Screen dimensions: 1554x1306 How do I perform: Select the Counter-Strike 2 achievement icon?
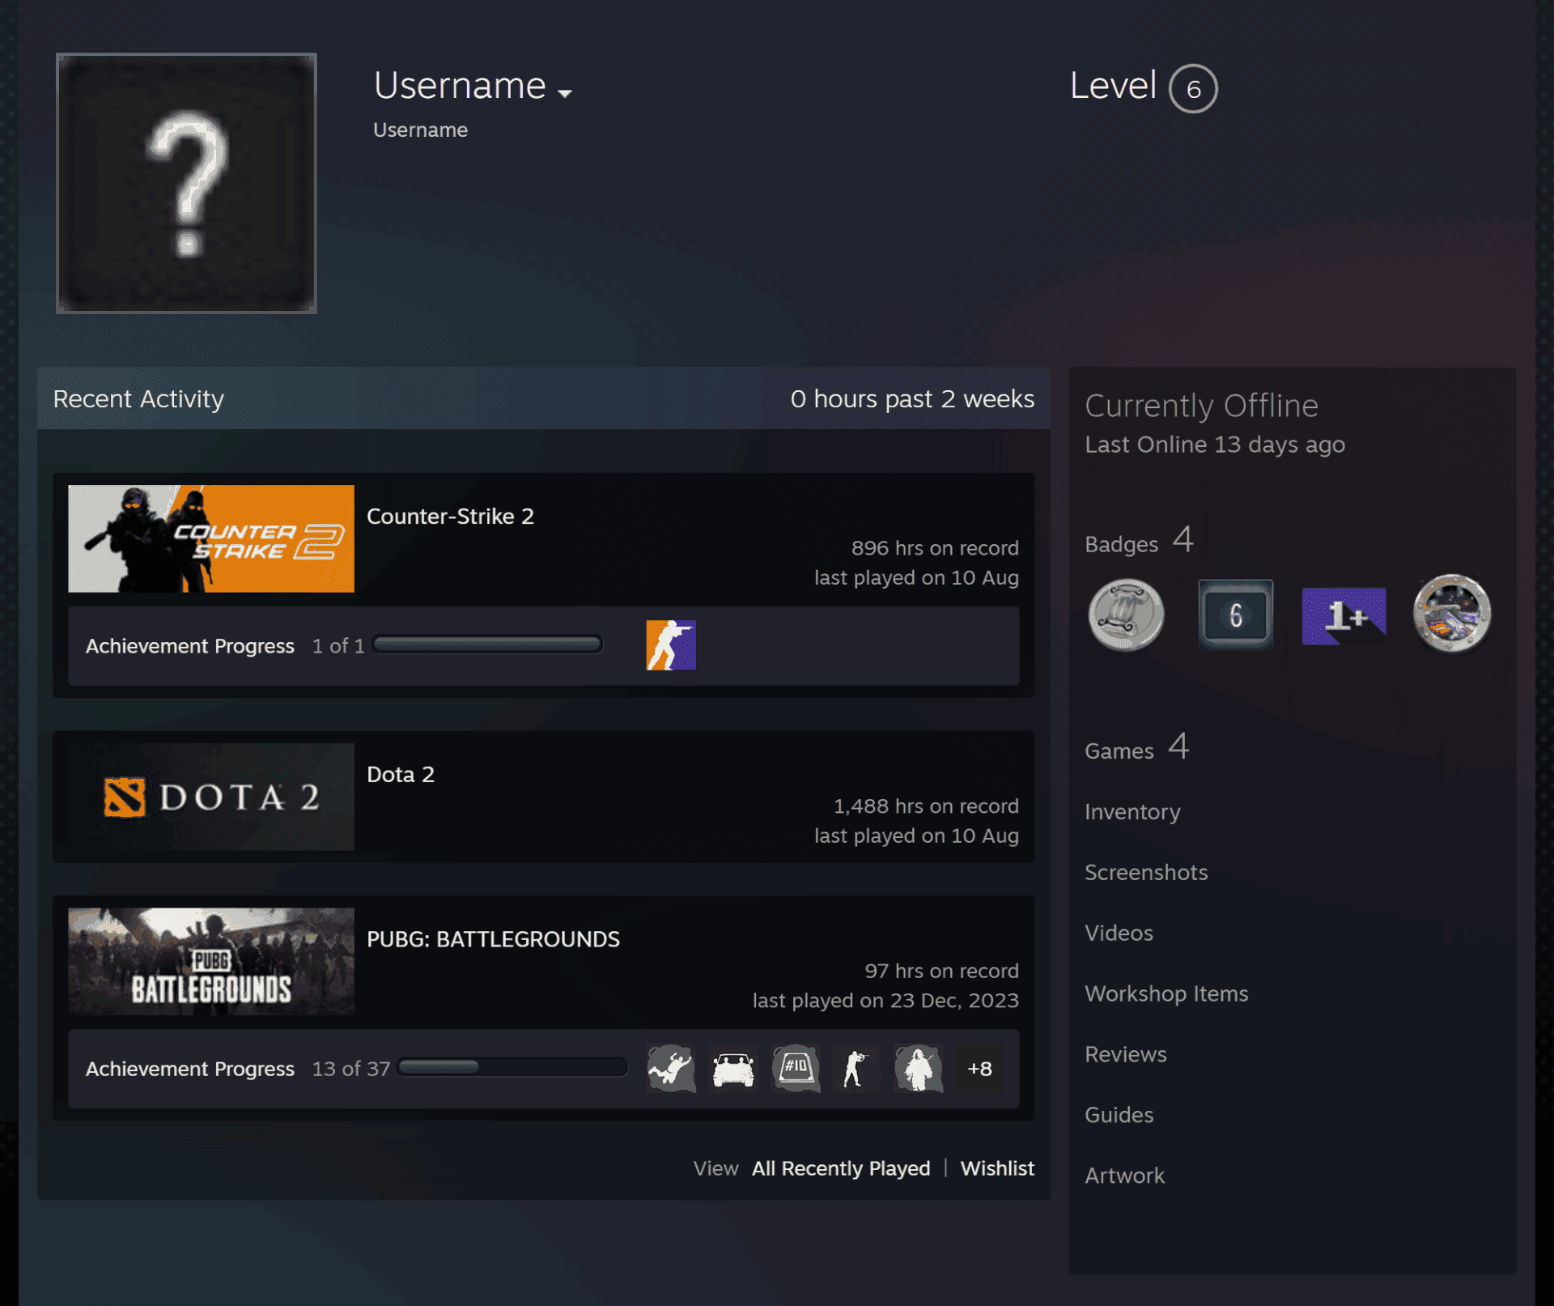(x=671, y=645)
